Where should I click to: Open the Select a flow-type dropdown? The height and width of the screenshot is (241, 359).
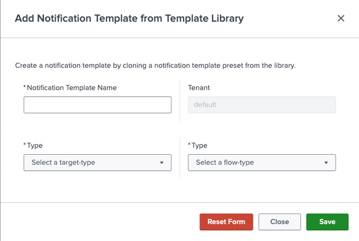tap(262, 163)
